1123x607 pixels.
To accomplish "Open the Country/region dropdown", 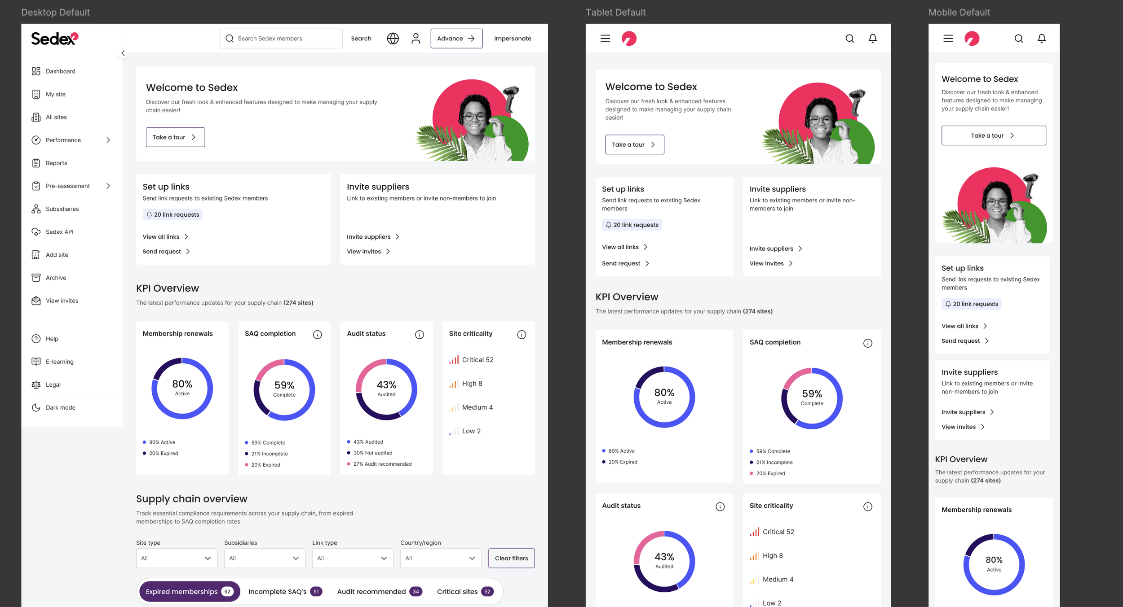I will click(441, 558).
